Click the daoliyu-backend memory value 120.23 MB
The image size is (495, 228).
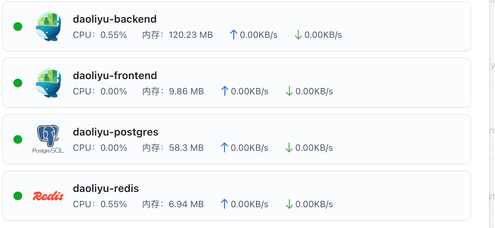coord(191,35)
